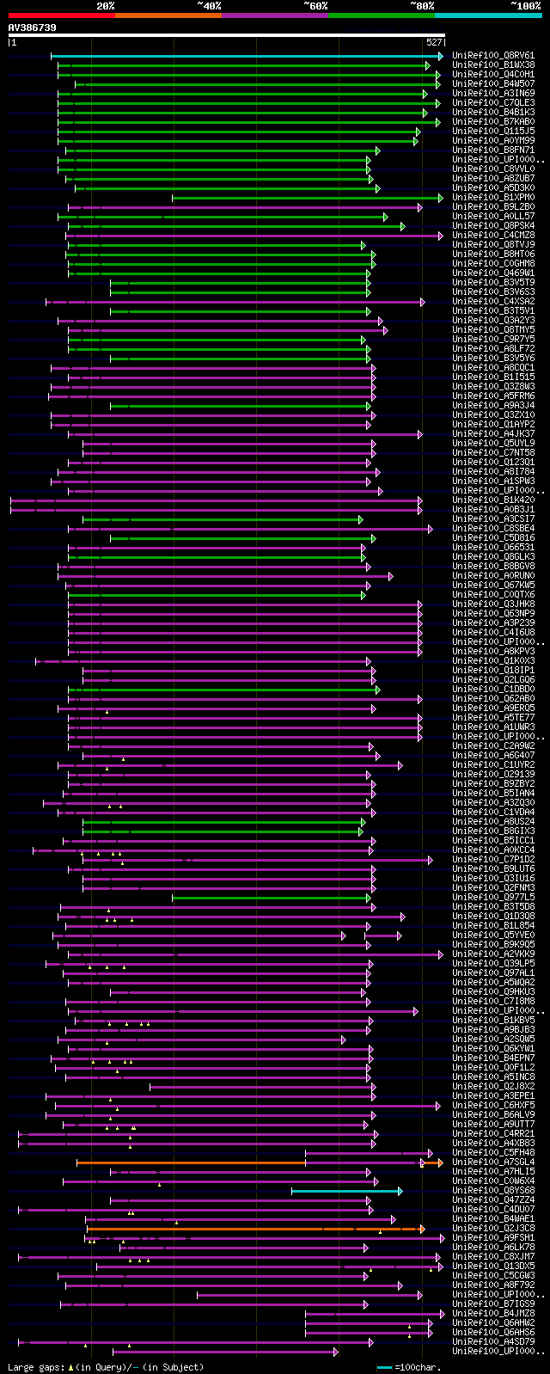Open hit UniRef100_C6HXF5
Viewport: 550px width, 1374px height.
(x=493, y=1106)
